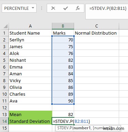The width and height of the screenshot is (128, 132).
Task: Click cell B14 with the STDEV.P formula
Action: [63, 121]
